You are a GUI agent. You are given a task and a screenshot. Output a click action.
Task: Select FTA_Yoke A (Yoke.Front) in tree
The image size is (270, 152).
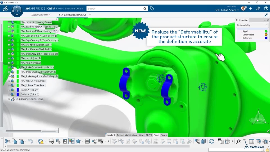point(33,81)
